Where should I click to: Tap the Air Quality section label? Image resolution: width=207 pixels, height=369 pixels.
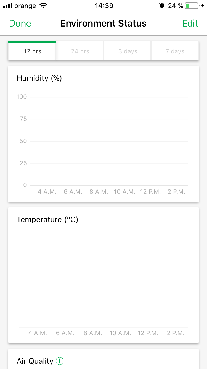pyautogui.click(x=35, y=361)
